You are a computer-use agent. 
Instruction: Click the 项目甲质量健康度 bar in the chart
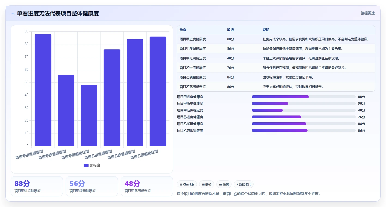click(66, 110)
